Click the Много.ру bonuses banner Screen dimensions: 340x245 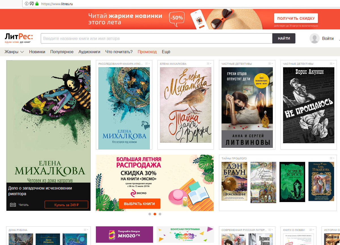pos(124,235)
